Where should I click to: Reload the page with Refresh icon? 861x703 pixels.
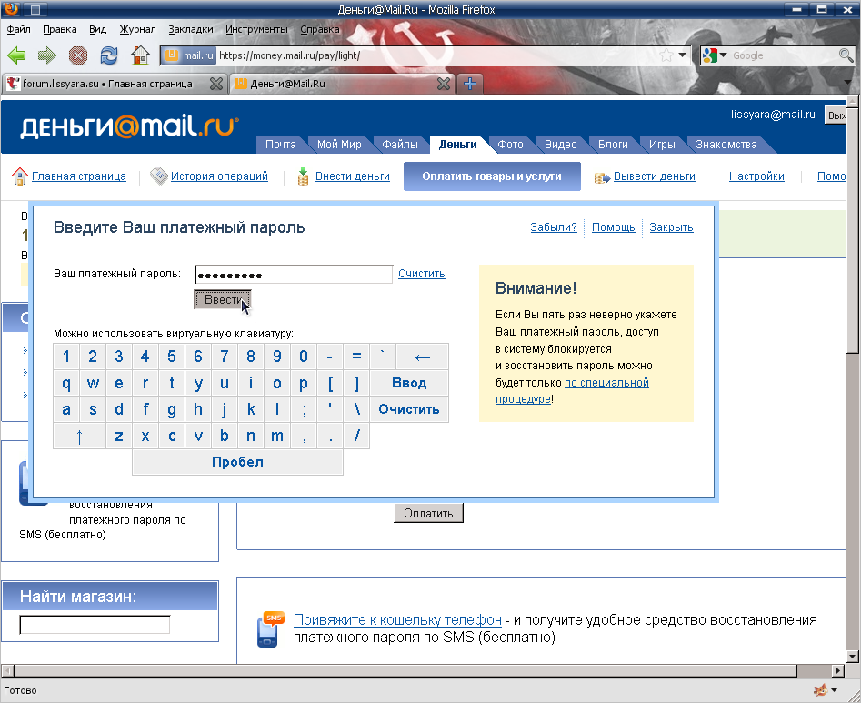tap(109, 55)
